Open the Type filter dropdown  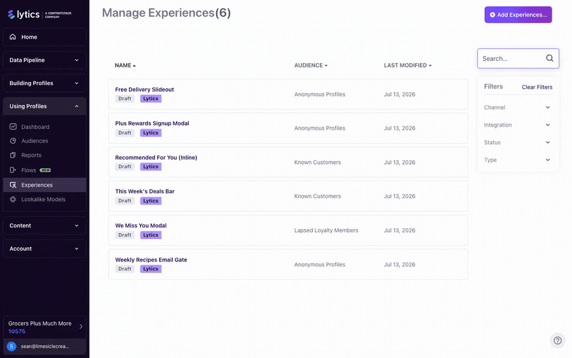(517, 160)
